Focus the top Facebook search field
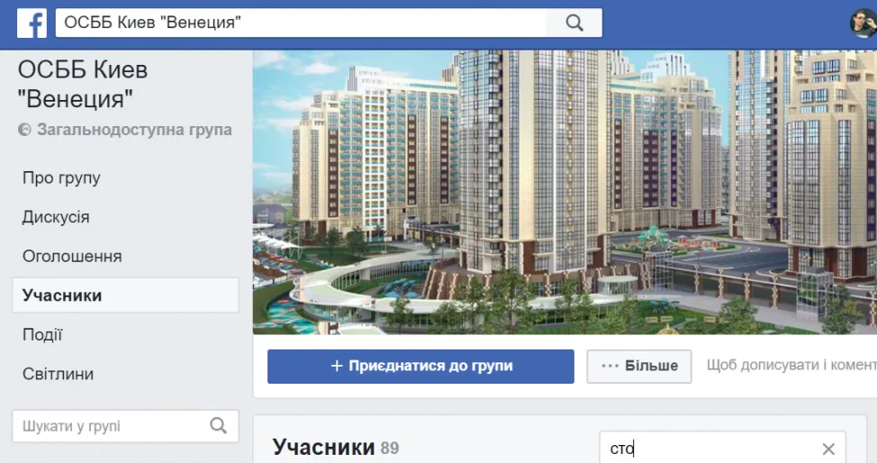Screen dimensions: 877x463 pyautogui.click(x=301, y=23)
